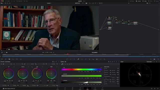Switch to the Cut page tab

[65, 88]
